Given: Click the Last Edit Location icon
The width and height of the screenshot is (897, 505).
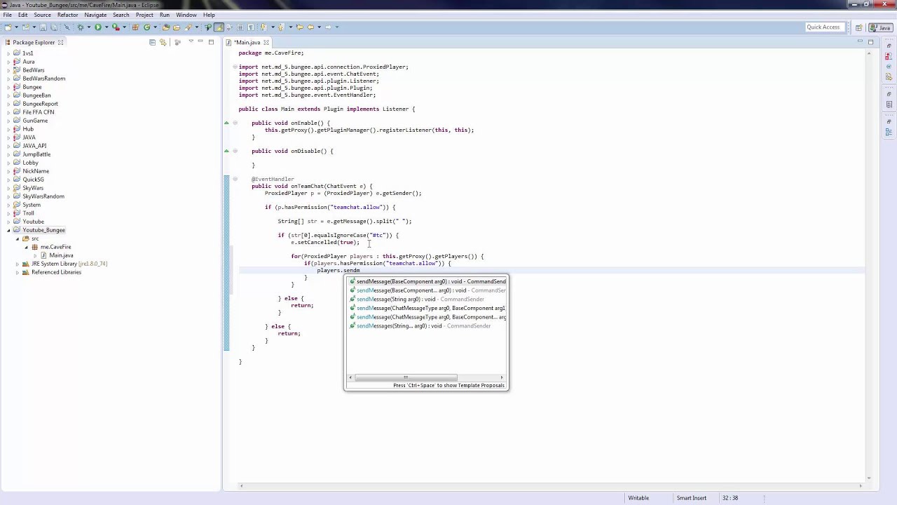Looking at the screenshot, I should (x=300, y=27).
